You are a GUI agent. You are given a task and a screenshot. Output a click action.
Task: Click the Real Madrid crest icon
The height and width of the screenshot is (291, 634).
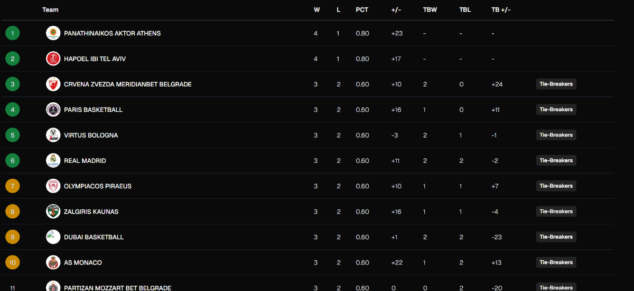point(53,161)
